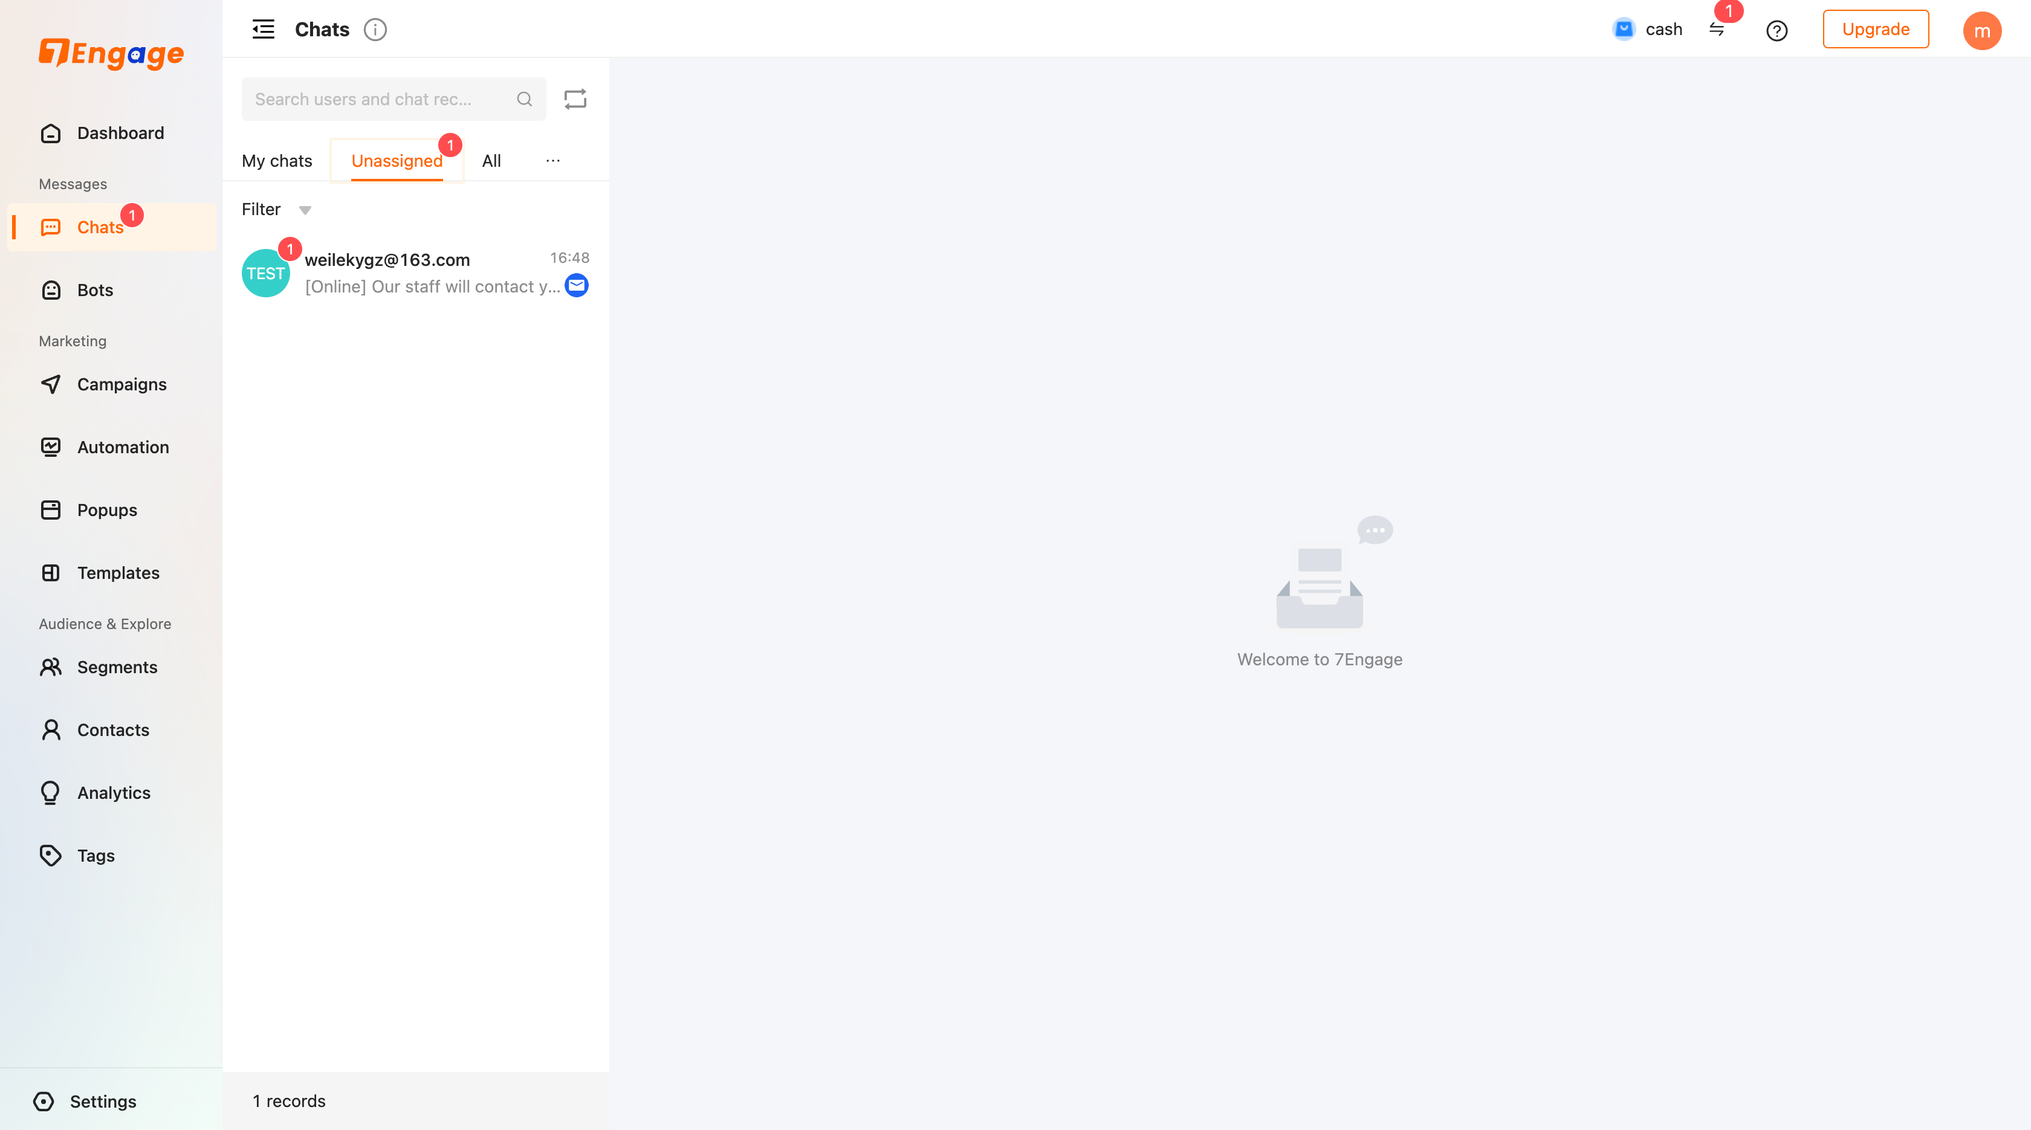Click the 1 records footer text
The image size is (2031, 1130).
[x=288, y=1101]
